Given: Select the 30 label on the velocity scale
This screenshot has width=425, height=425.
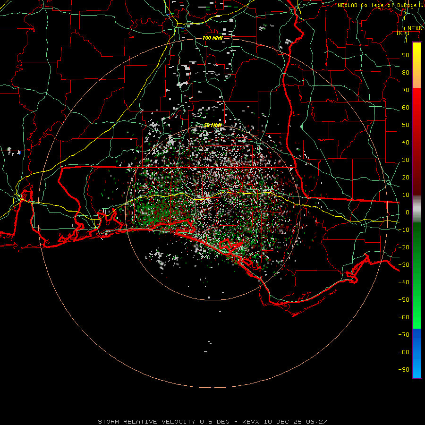Looking at the screenshot, I should tap(406, 160).
